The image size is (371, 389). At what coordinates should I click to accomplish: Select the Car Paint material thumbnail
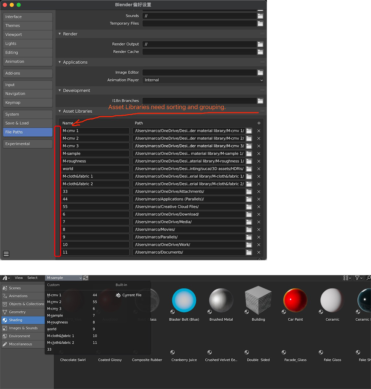(x=295, y=300)
